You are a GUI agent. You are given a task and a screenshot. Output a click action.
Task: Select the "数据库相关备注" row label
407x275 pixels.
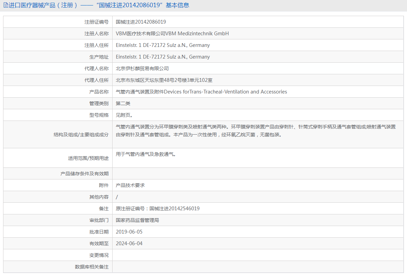pyautogui.click(x=92, y=267)
